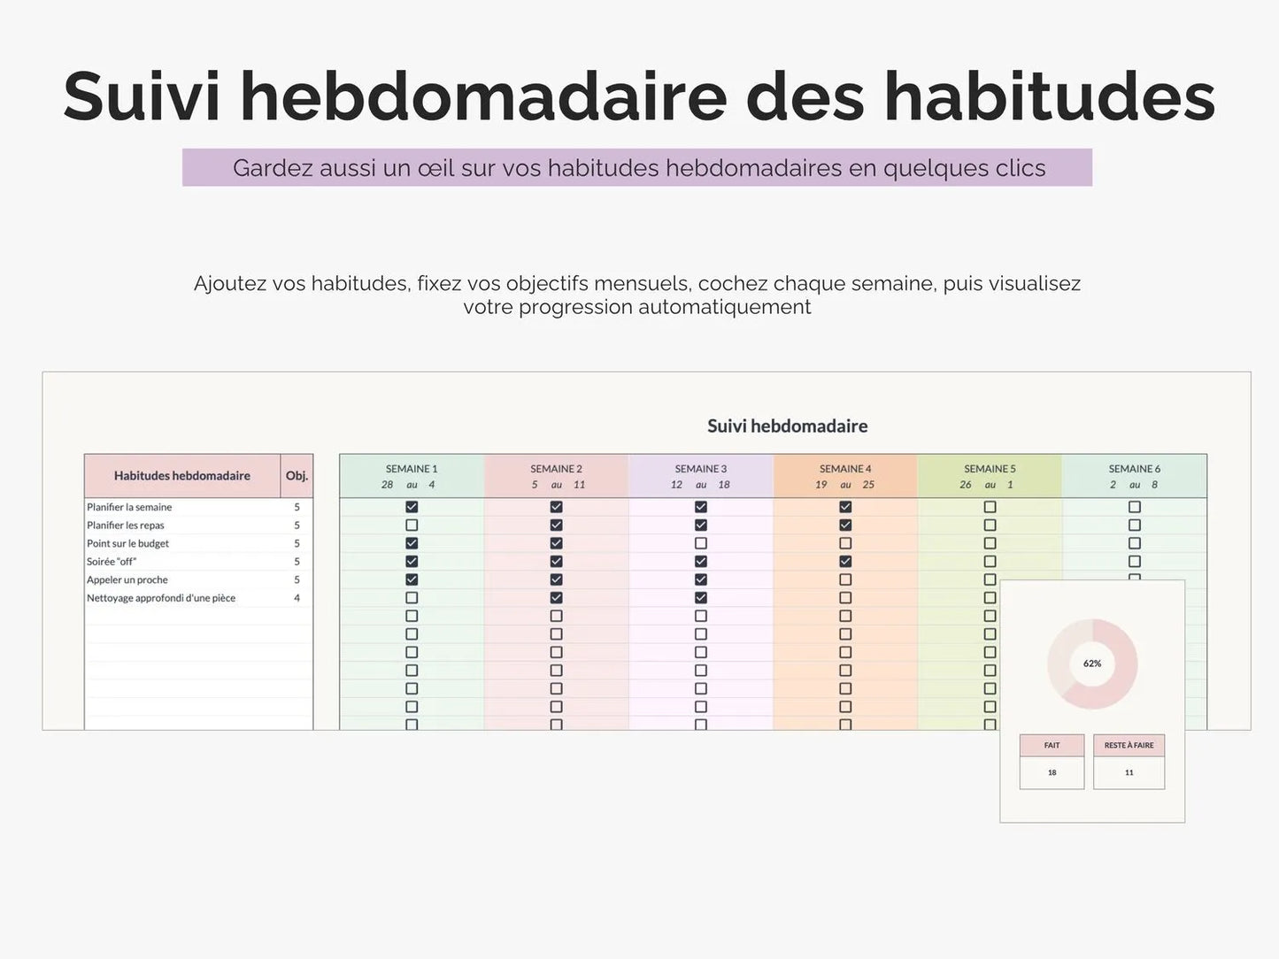Click the 62% donut progress chart
Viewport: 1279px width, 959px height.
[1092, 664]
